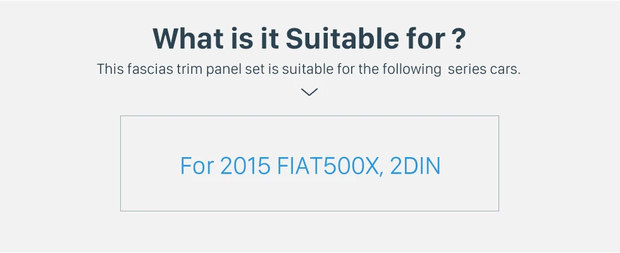Click "FIAT500X" in the blue text

(330, 166)
